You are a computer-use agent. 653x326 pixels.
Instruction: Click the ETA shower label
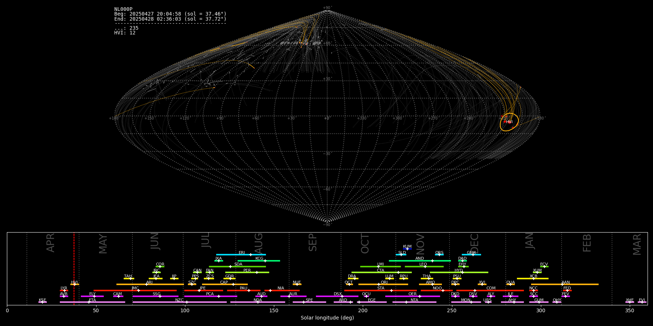[93, 300]
